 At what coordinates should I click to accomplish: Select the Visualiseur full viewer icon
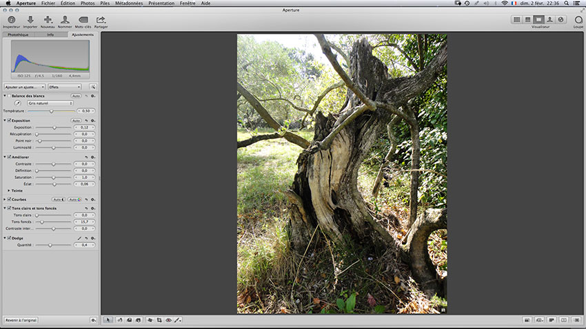(x=538, y=19)
